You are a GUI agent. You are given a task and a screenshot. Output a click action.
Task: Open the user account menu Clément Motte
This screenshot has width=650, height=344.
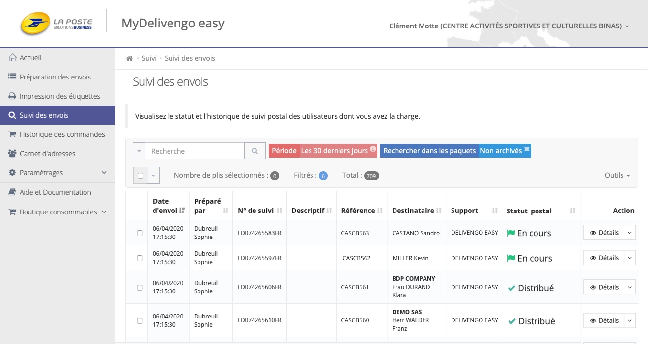509,26
